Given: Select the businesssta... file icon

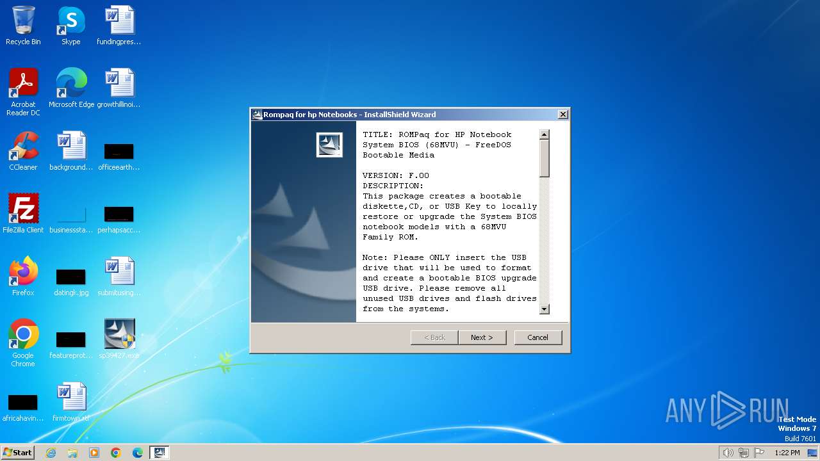Looking at the screenshot, I should point(71,220).
